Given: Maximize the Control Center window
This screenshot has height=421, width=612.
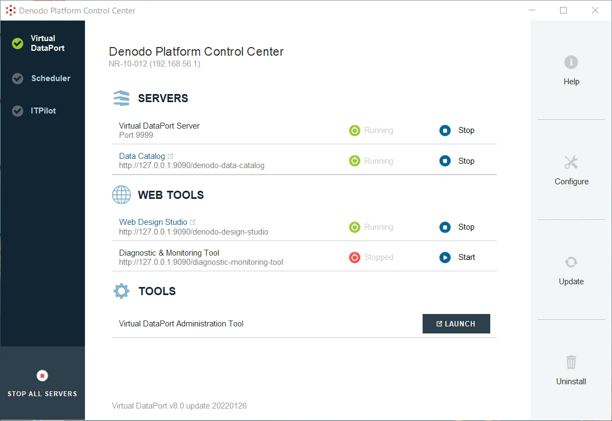Looking at the screenshot, I should click(x=563, y=10).
